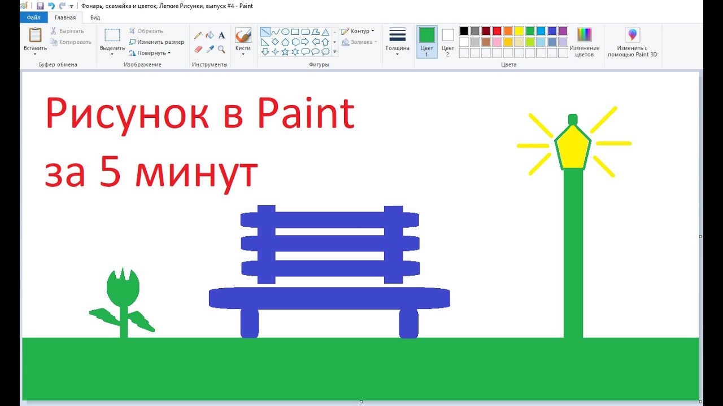Activate Цвет 1 foreground color

tap(427, 42)
